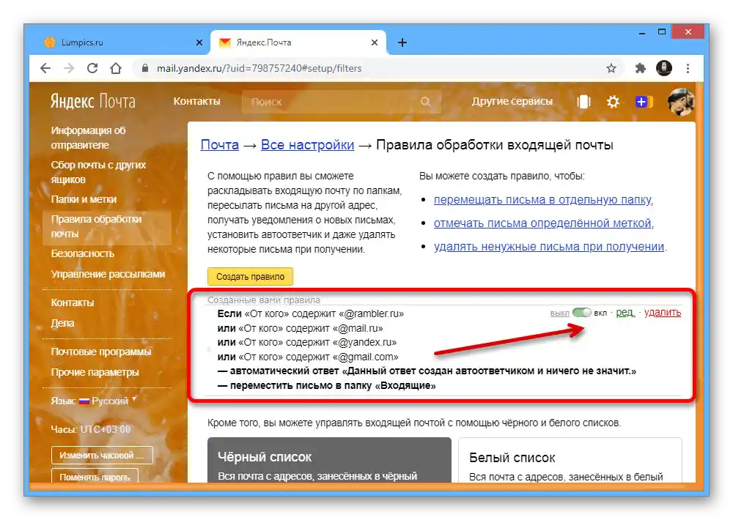
Task: Click the Яндекс Почта logo
Action: coord(93,101)
